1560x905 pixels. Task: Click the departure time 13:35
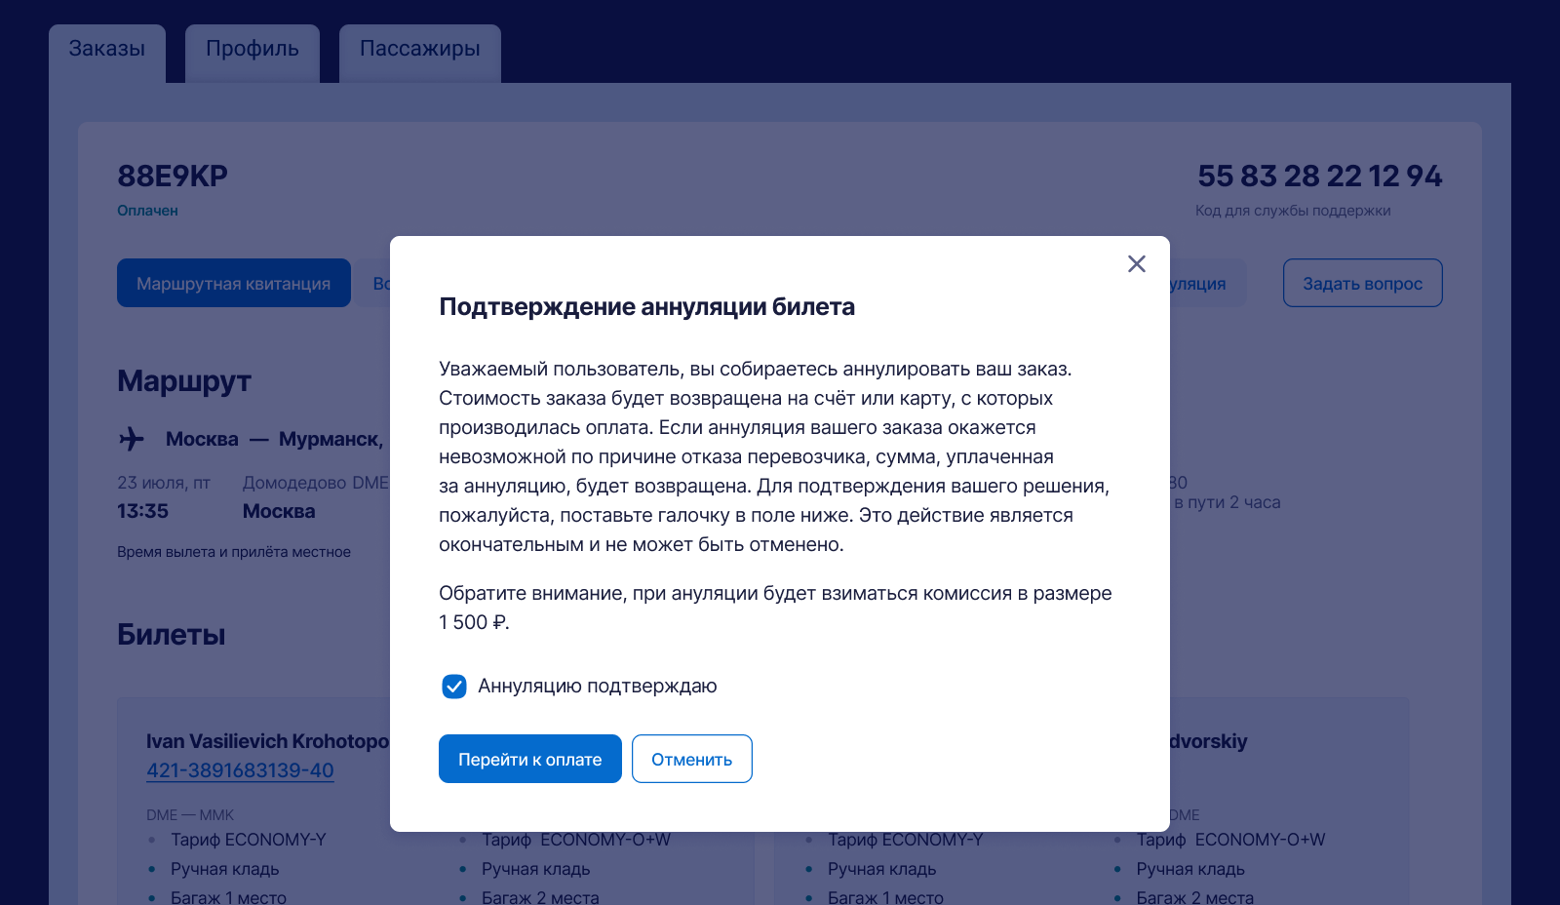(x=142, y=511)
